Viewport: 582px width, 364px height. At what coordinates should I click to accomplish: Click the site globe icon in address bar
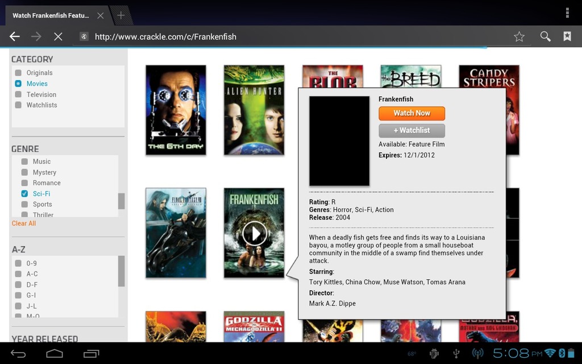click(x=84, y=36)
